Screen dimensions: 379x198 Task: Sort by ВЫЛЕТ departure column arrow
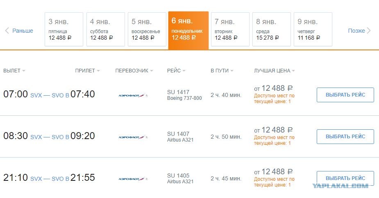pos(24,71)
